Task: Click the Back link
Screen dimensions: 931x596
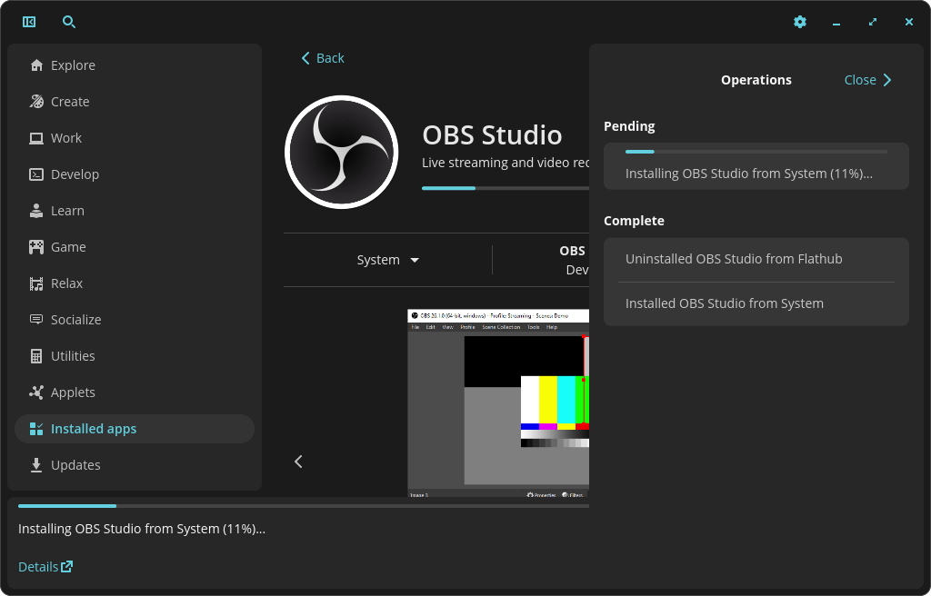Action: coord(323,58)
